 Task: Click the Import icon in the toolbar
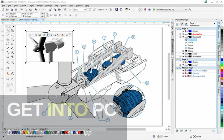click(51, 9)
